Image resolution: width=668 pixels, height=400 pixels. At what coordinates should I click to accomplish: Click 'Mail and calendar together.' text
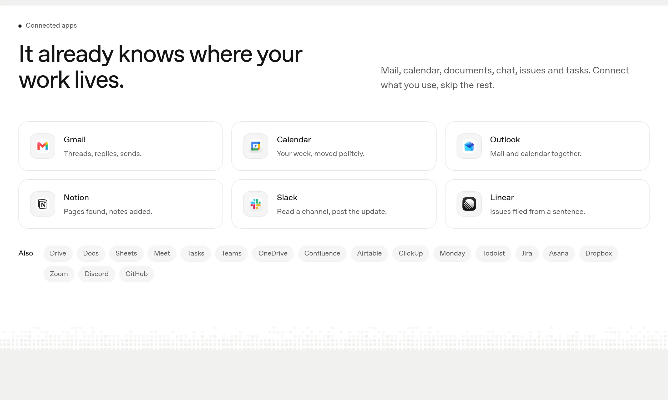pos(536,154)
